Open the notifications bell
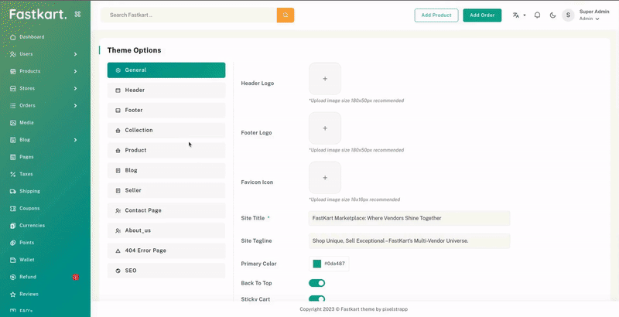 coord(537,15)
